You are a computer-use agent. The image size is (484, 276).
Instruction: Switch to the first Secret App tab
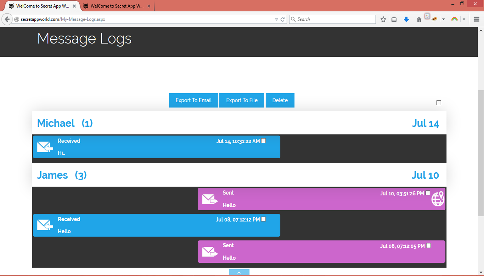point(42,6)
